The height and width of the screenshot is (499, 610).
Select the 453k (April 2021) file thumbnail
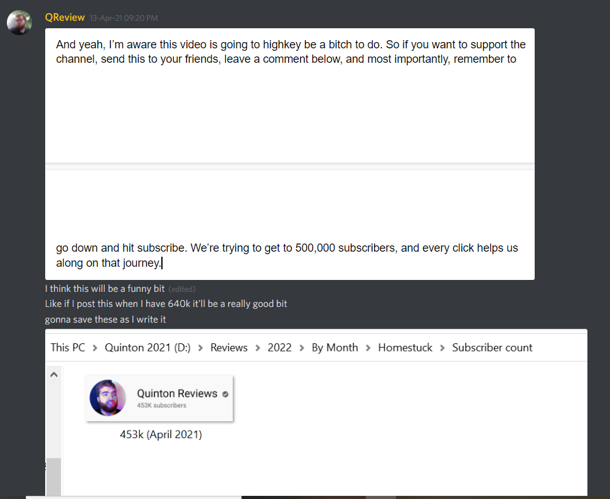pyautogui.click(x=159, y=398)
